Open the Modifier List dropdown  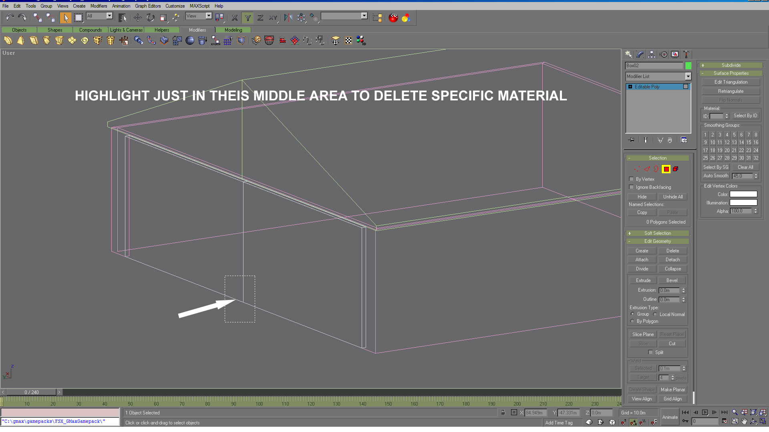(x=688, y=76)
